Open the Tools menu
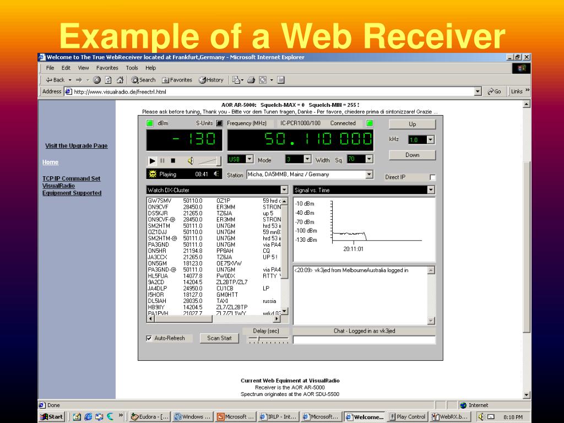564x423 pixels. coord(132,68)
